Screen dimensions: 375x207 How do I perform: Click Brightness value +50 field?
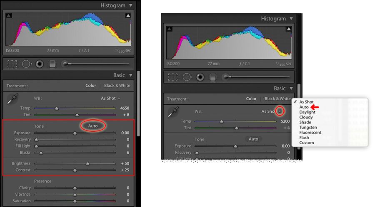pos(125,164)
